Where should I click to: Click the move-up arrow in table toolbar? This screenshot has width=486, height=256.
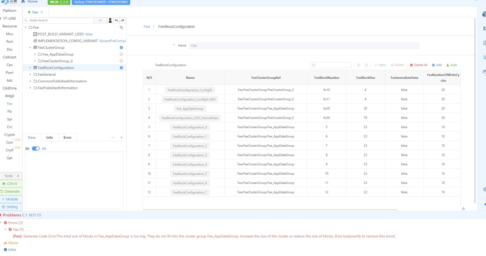point(359,65)
